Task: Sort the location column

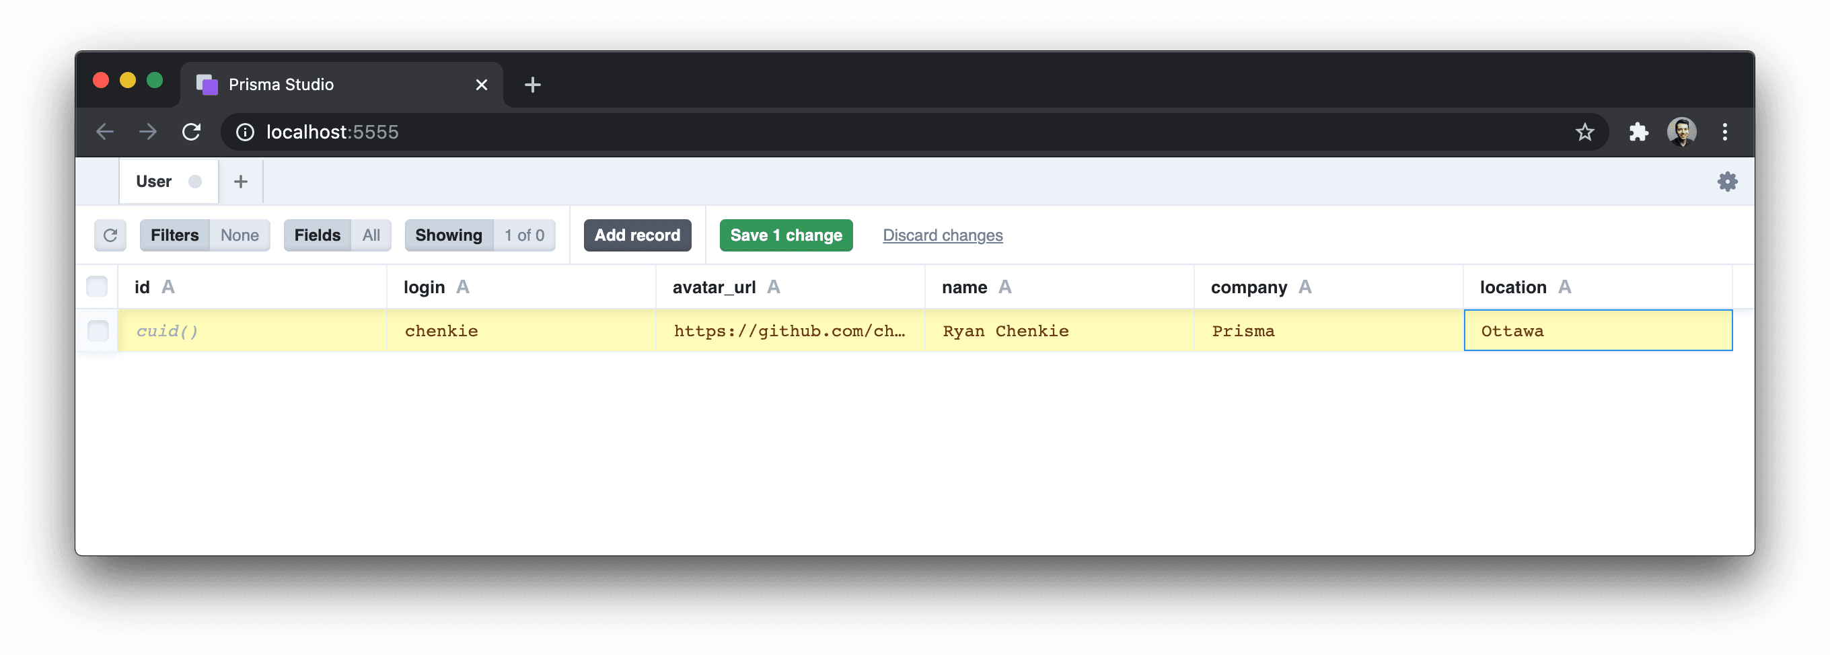Action: [1565, 286]
